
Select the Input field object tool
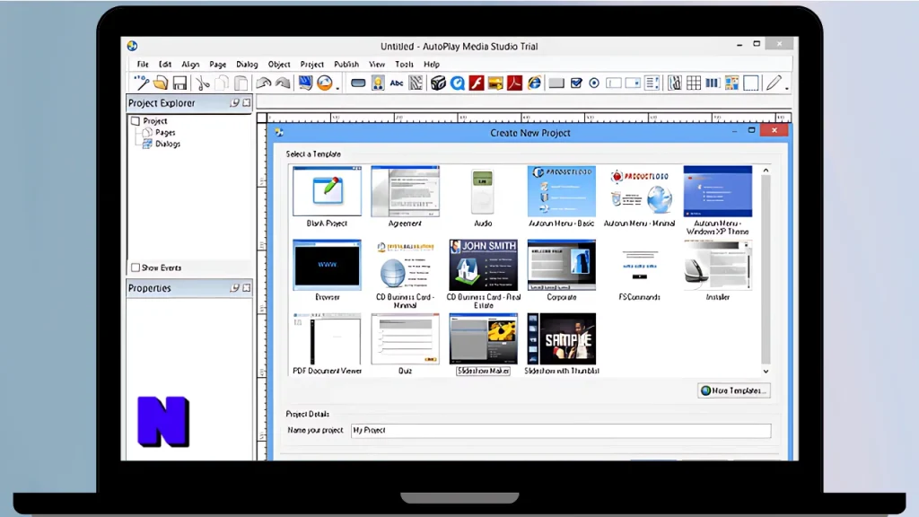[614, 83]
